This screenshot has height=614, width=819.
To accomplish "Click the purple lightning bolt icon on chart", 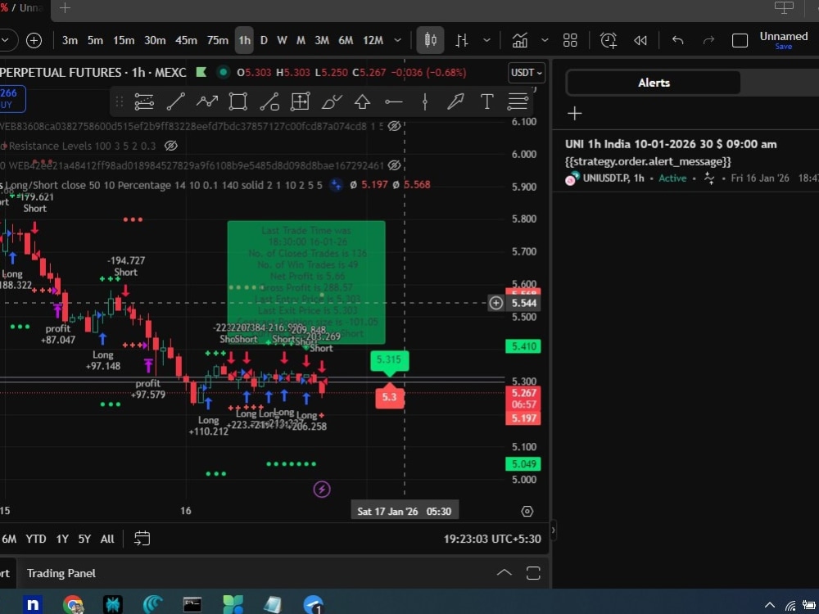I will [x=322, y=490].
